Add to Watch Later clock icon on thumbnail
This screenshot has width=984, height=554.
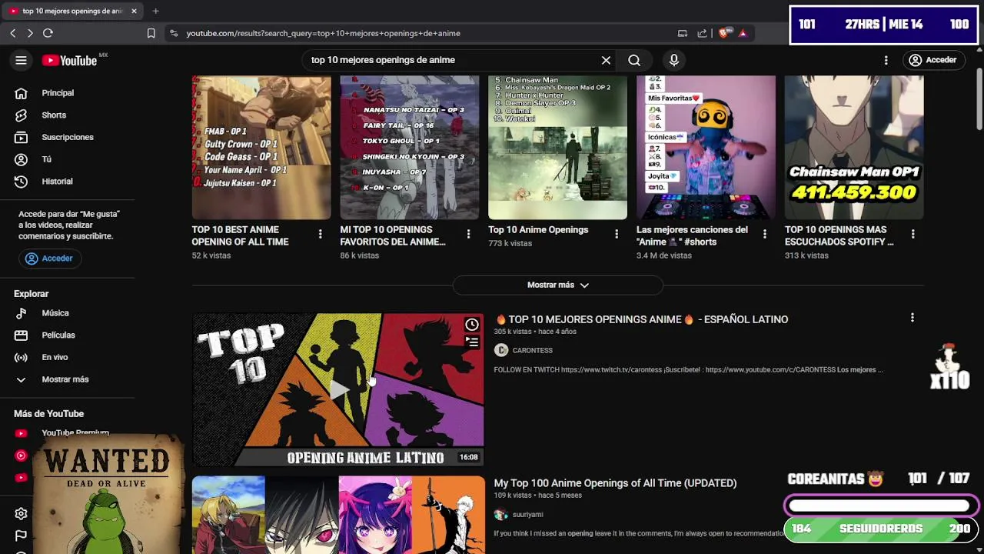click(472, 325)
